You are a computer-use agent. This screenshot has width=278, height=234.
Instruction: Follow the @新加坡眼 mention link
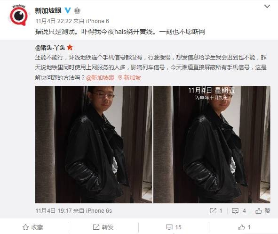pos(100,78)
